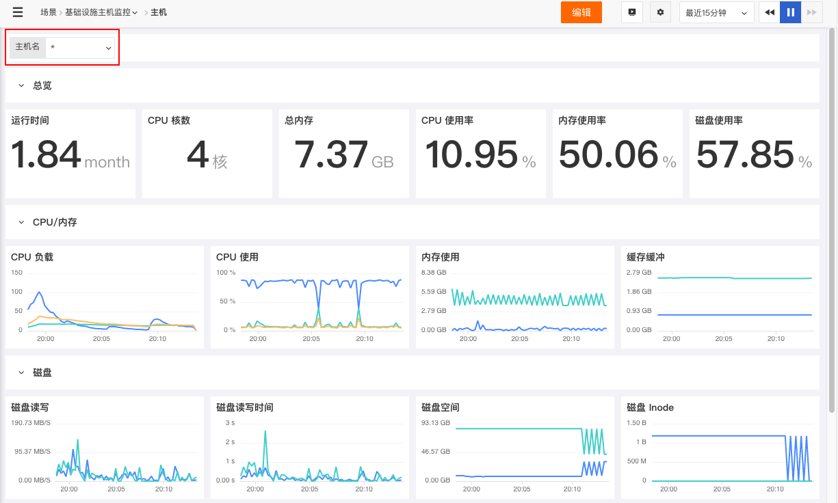This screenshot has width=838, height=503.
Task: Click the 内存使用 chart panel
Action: (x=515, y=297)
